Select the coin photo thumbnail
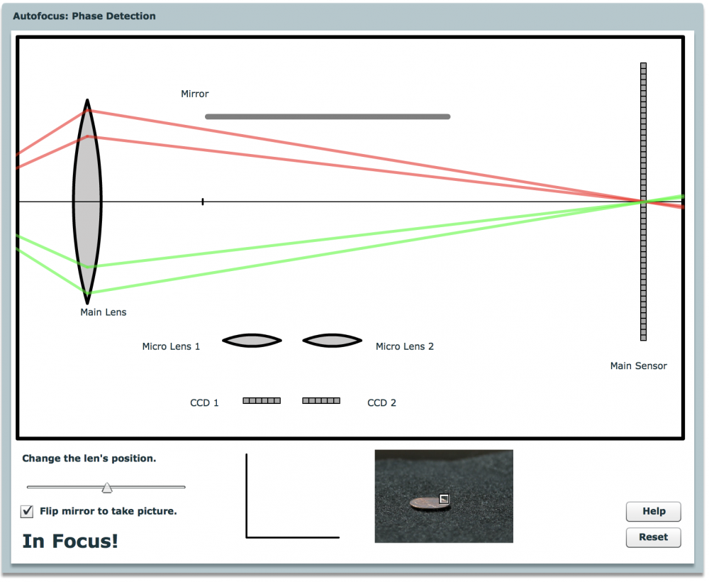Image resolution: width=709 pixels, height=582 pixels. tap(444, 496)
